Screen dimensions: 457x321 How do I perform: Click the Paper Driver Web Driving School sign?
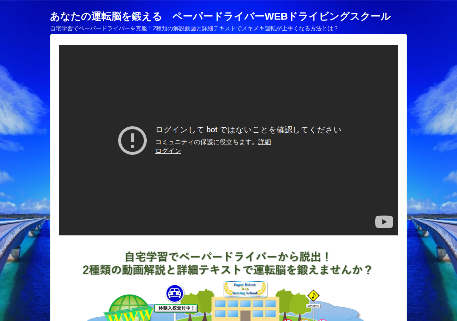point(245,289)
